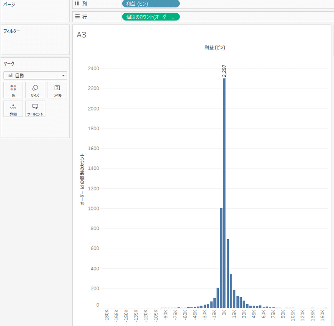This screenshot has width=334, height=326.
Task: Click the 15K x-axis bin label
Action: [x=234, y=314]
